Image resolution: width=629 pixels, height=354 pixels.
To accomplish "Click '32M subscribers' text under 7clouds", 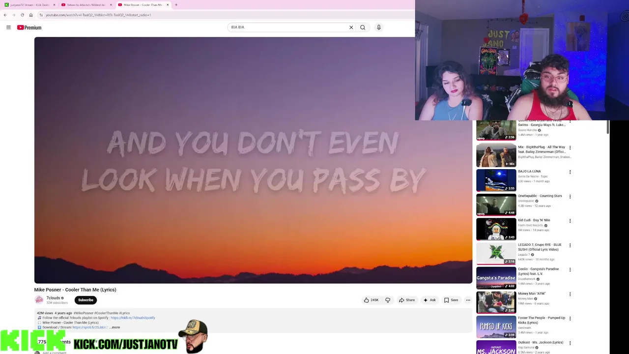I will tap(57, 303).
